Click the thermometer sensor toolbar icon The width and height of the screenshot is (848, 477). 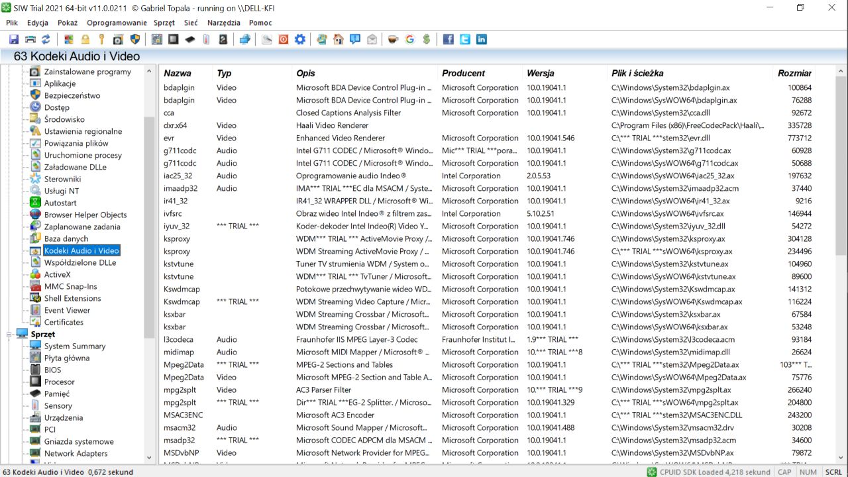(206, 40)
